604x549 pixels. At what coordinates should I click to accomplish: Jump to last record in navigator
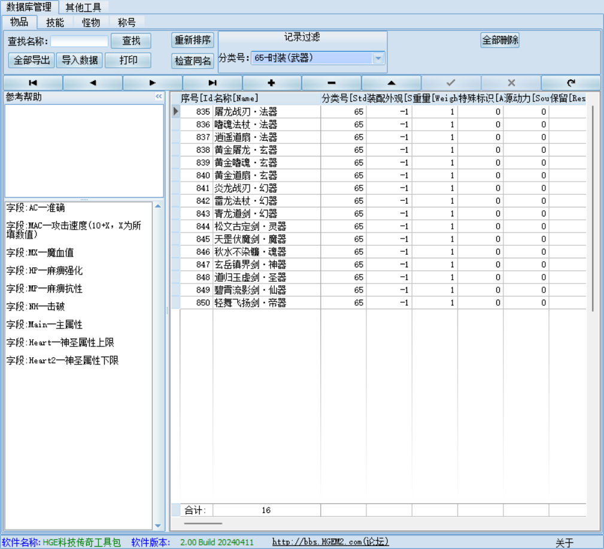click(213, 83)
